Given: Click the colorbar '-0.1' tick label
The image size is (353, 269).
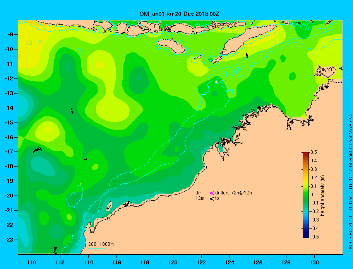Looking at the screenshot, I should point(315,203).
